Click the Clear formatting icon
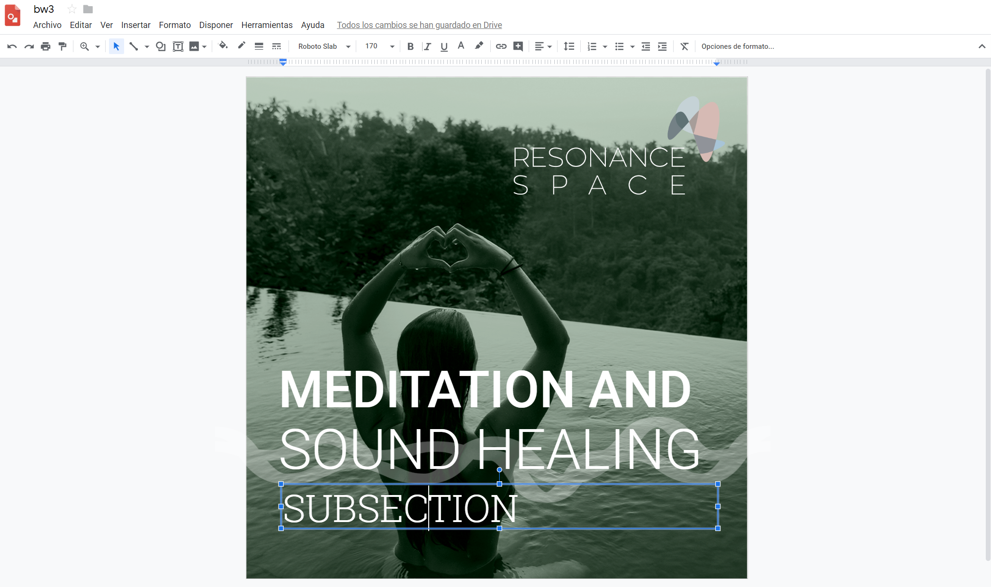Viewport: 991px width, 587px height. point(684,46)
